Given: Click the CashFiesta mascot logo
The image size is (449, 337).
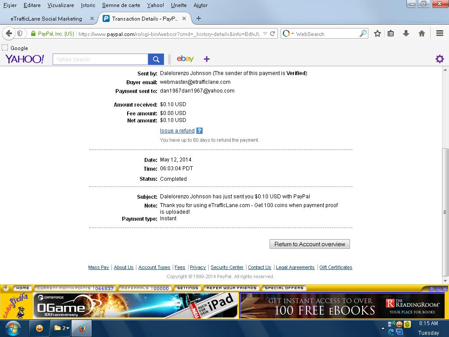Looking at the screenshot, I should (16, 305).
